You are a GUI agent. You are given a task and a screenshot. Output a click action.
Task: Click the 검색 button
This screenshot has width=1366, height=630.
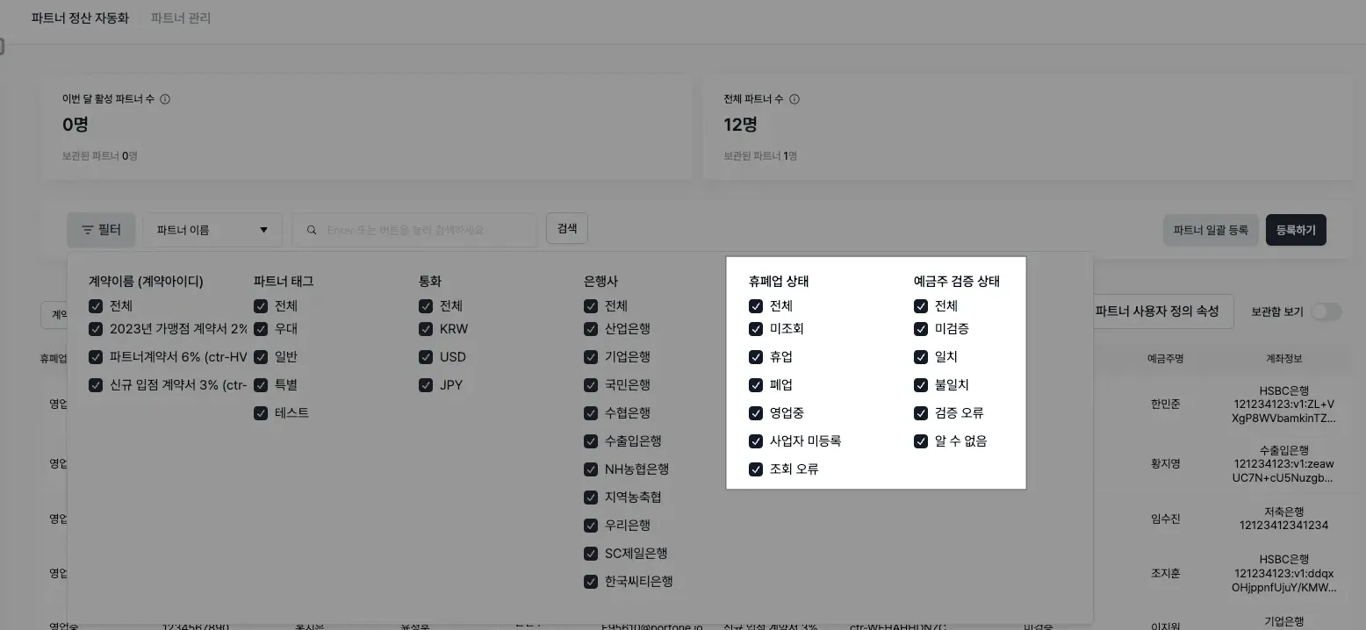point(566,228)
